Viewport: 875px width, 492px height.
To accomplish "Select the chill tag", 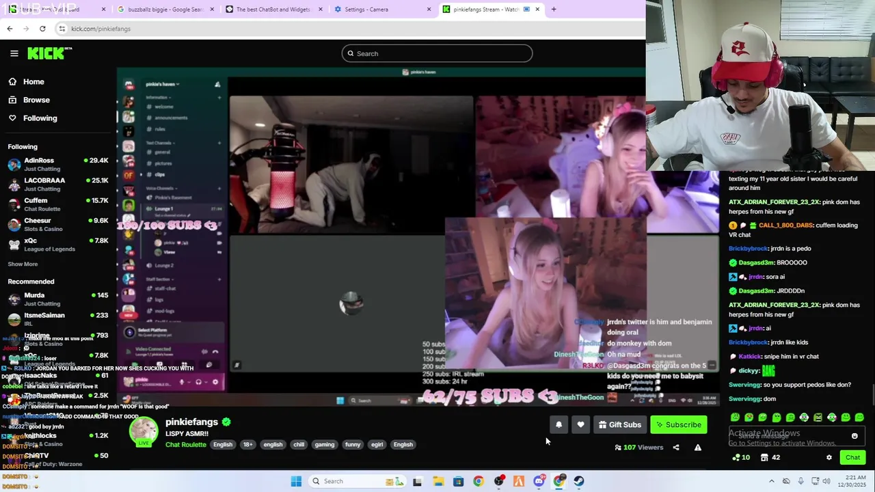I will (299, 444).
